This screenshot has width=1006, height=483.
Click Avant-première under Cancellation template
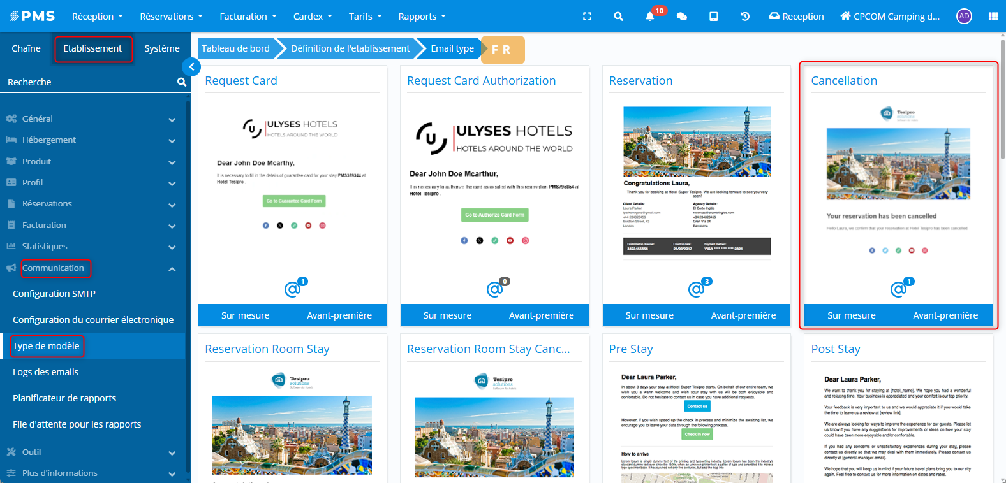[945, 315]
